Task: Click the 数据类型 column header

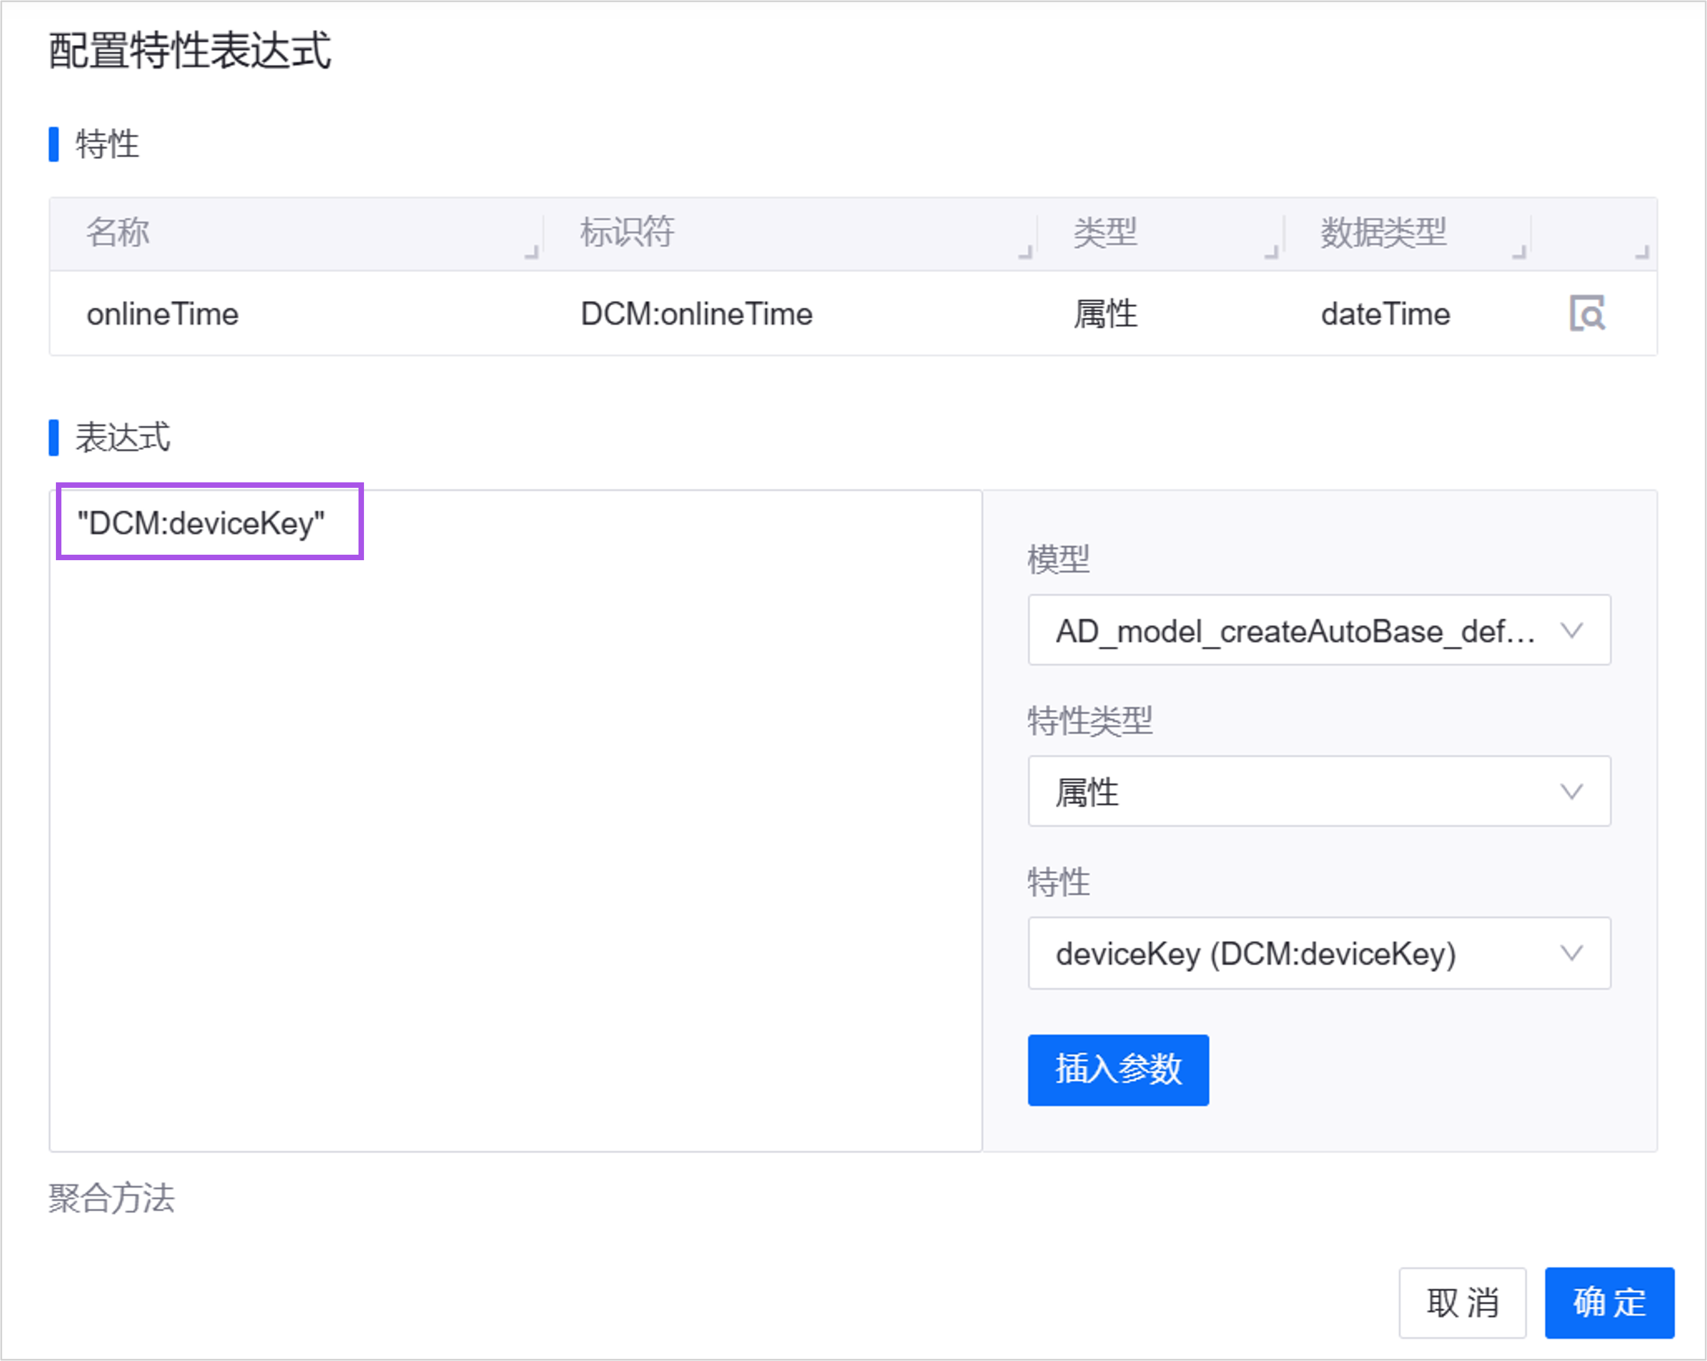Action: [x=1382, y=233]
